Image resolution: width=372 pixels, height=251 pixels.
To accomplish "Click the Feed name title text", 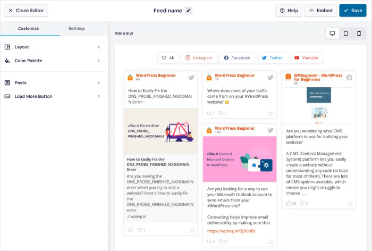I will tap(168, 11).
